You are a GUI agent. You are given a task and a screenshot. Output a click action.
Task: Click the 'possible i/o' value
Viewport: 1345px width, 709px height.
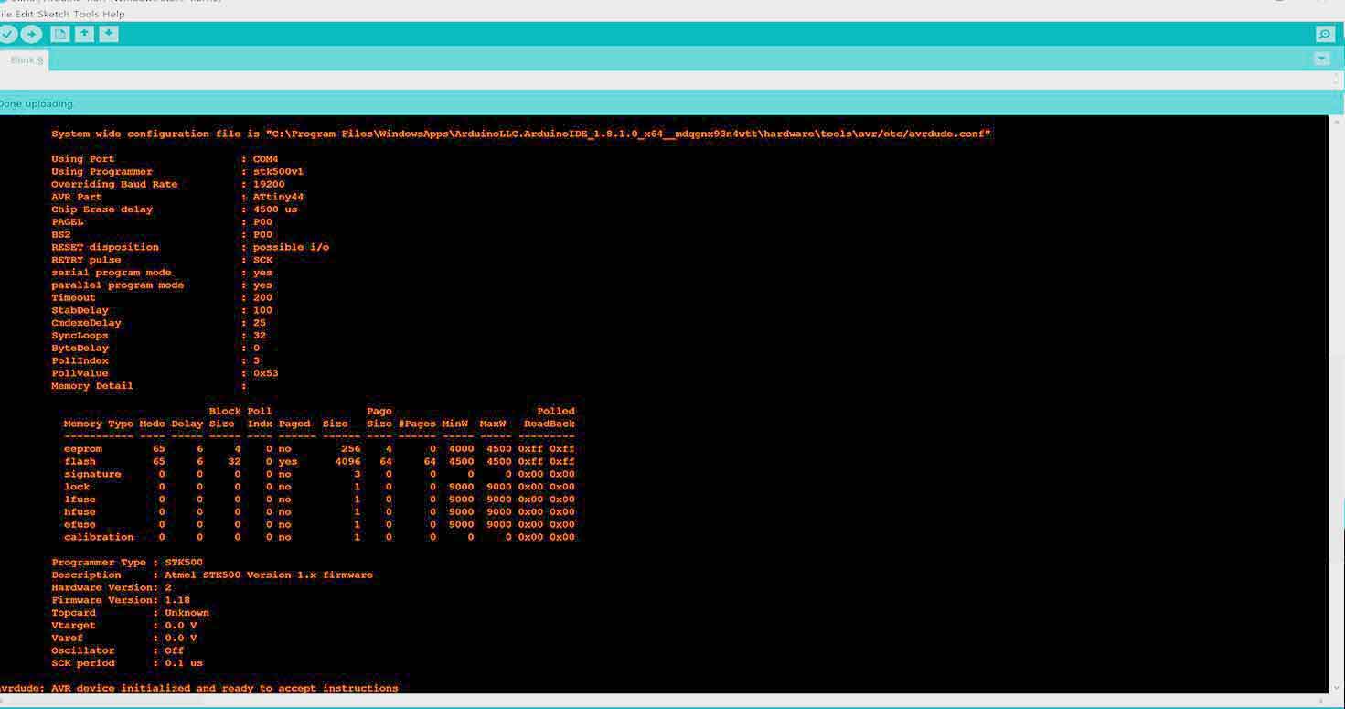tap(291, 247)
